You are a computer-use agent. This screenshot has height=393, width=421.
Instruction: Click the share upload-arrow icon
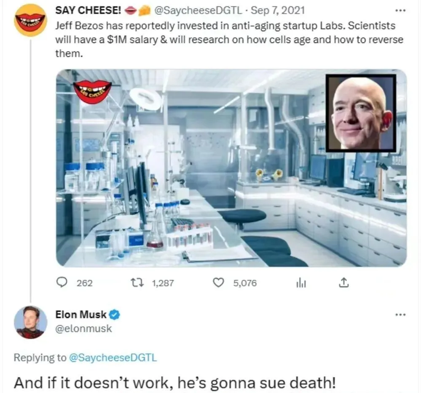[x=344, y=283]
